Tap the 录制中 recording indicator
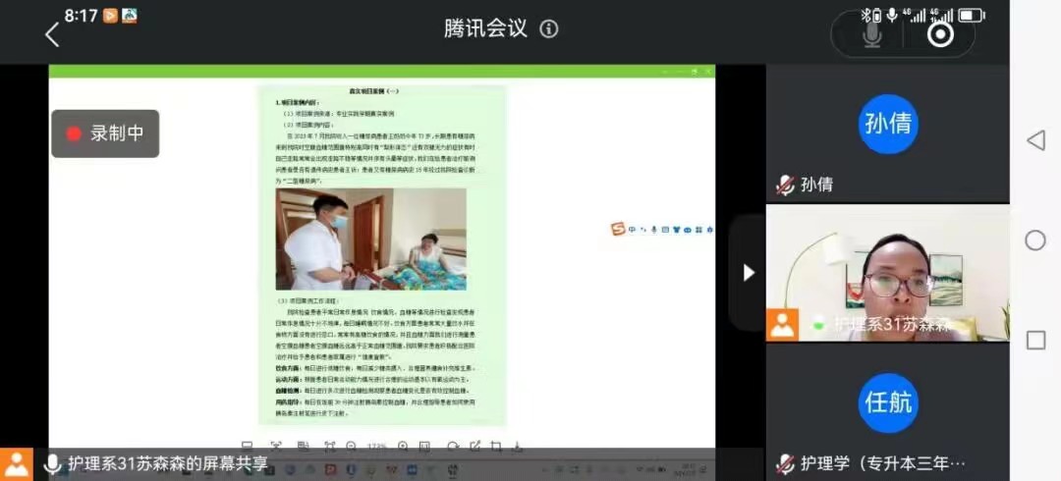 tap(105, 134)
